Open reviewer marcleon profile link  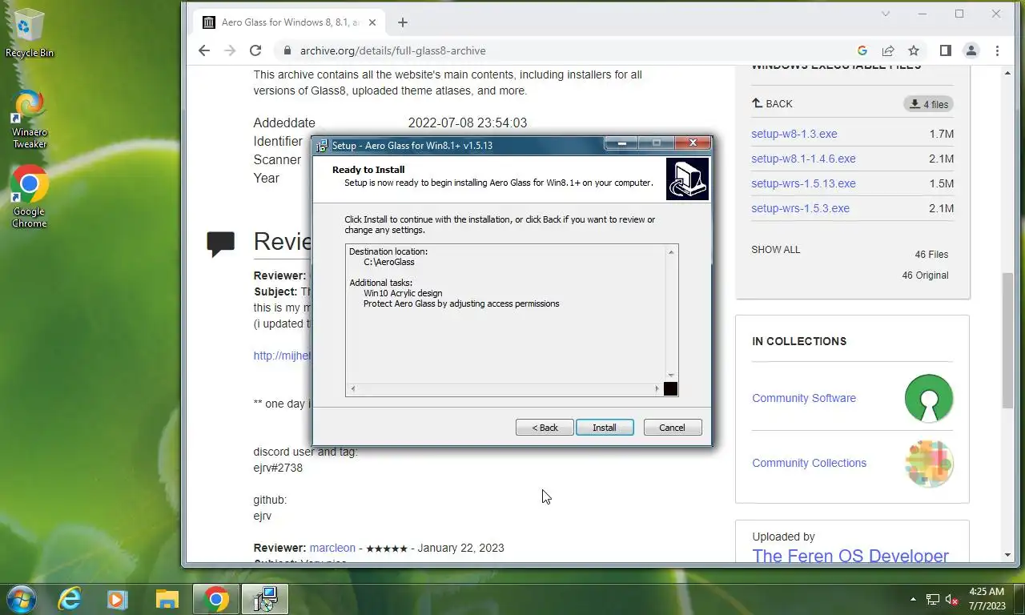tap(332, 548)
